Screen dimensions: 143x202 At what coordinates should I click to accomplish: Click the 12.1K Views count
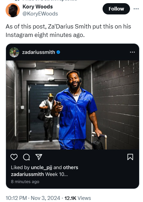pyautogui.click(x=78, y=198)
